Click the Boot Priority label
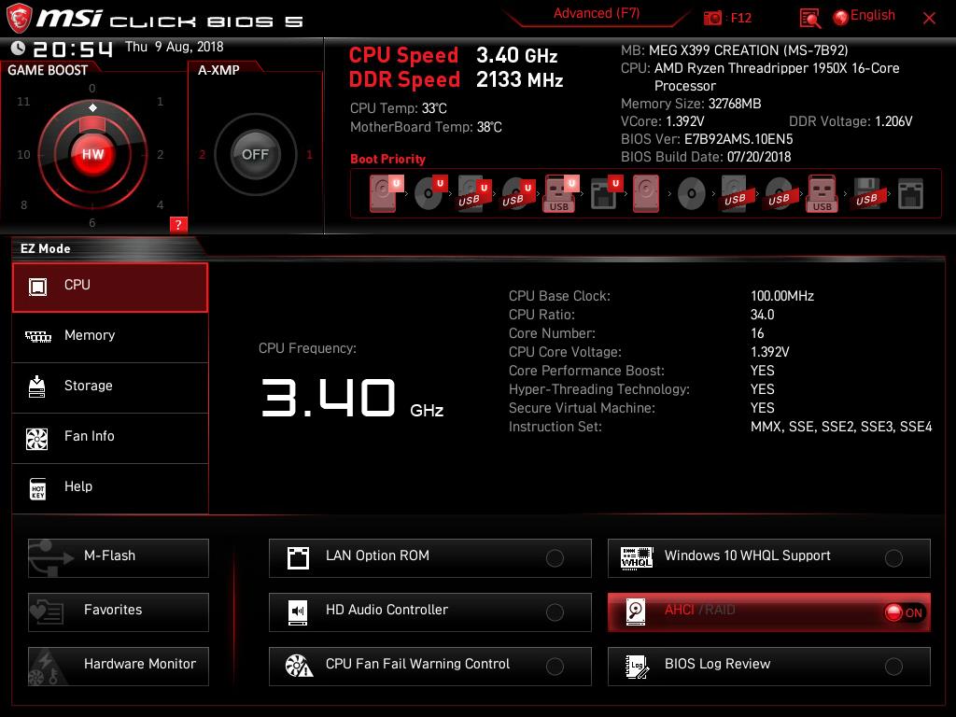This screenshot has height=717, width=956. tap(387, 159)
